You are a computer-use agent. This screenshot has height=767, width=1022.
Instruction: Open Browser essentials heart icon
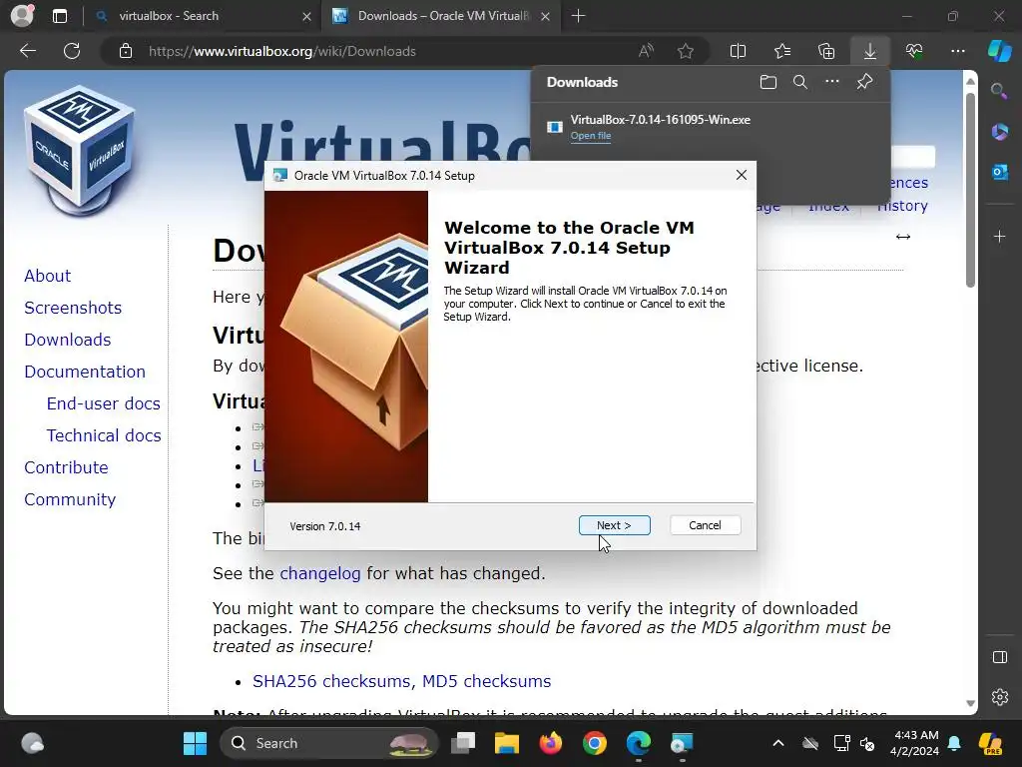(914, 51)
